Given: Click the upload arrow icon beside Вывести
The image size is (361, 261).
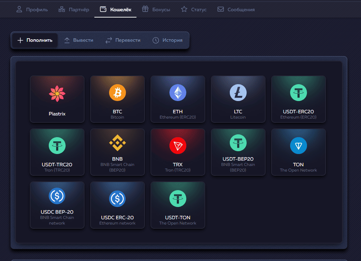Looking at the screenshot, I should (67, 40).
